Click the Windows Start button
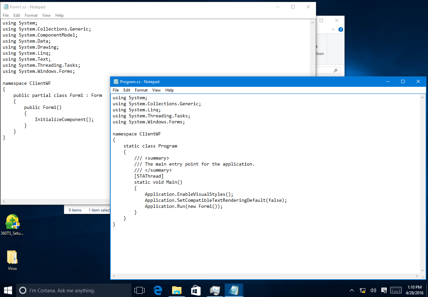Image resolution: width=428 pixels, height=297 pixels. pos(8,290)
